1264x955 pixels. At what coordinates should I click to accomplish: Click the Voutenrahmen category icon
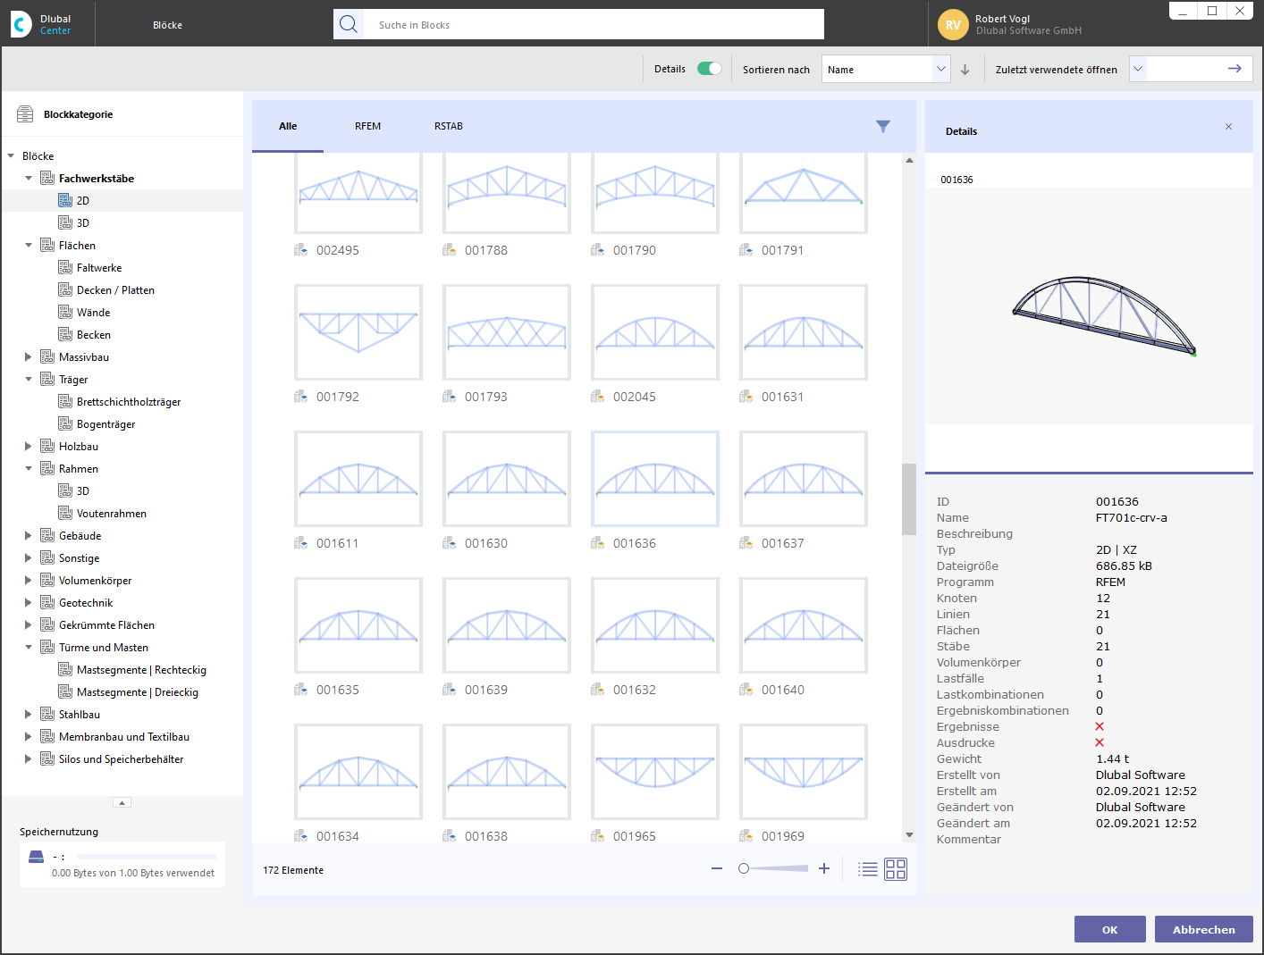tap(65, 514)
